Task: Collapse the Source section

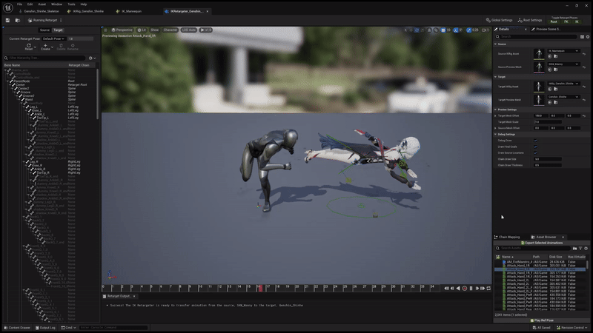Action: [x=495, y=44]
